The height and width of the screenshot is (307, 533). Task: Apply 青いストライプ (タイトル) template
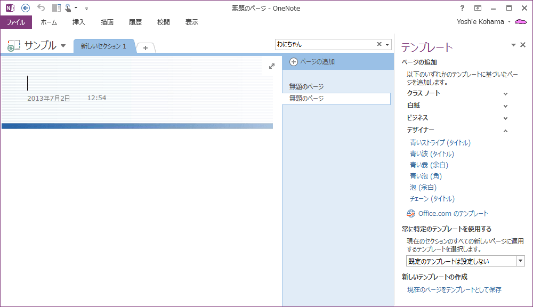pos(440,143)
